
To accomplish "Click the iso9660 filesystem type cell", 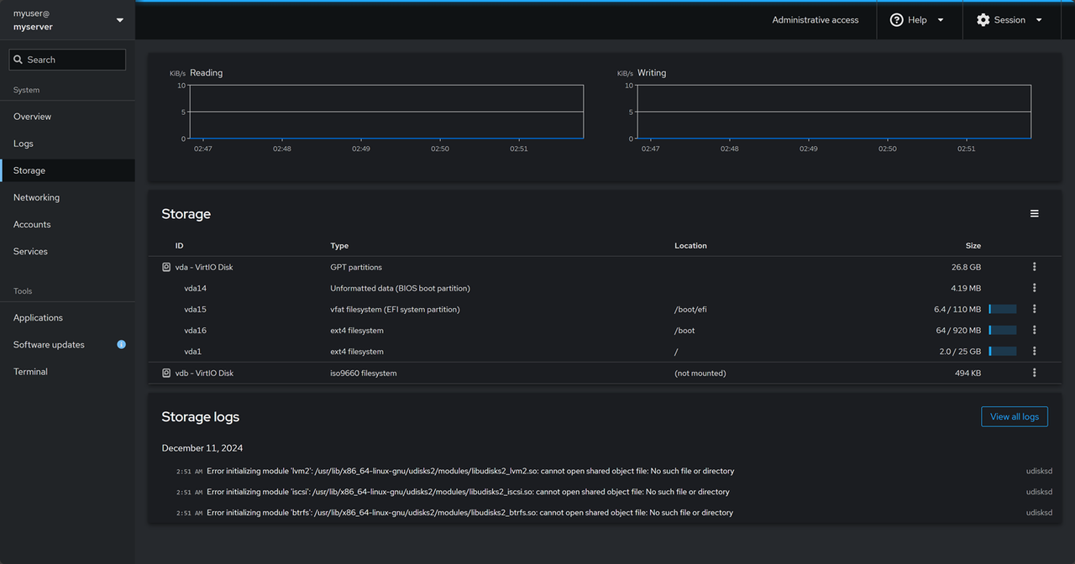I will [364, 373].
